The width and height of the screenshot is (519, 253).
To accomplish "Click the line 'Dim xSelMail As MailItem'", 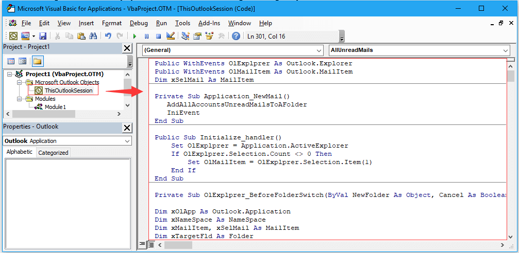I will (x=204, y=80).
